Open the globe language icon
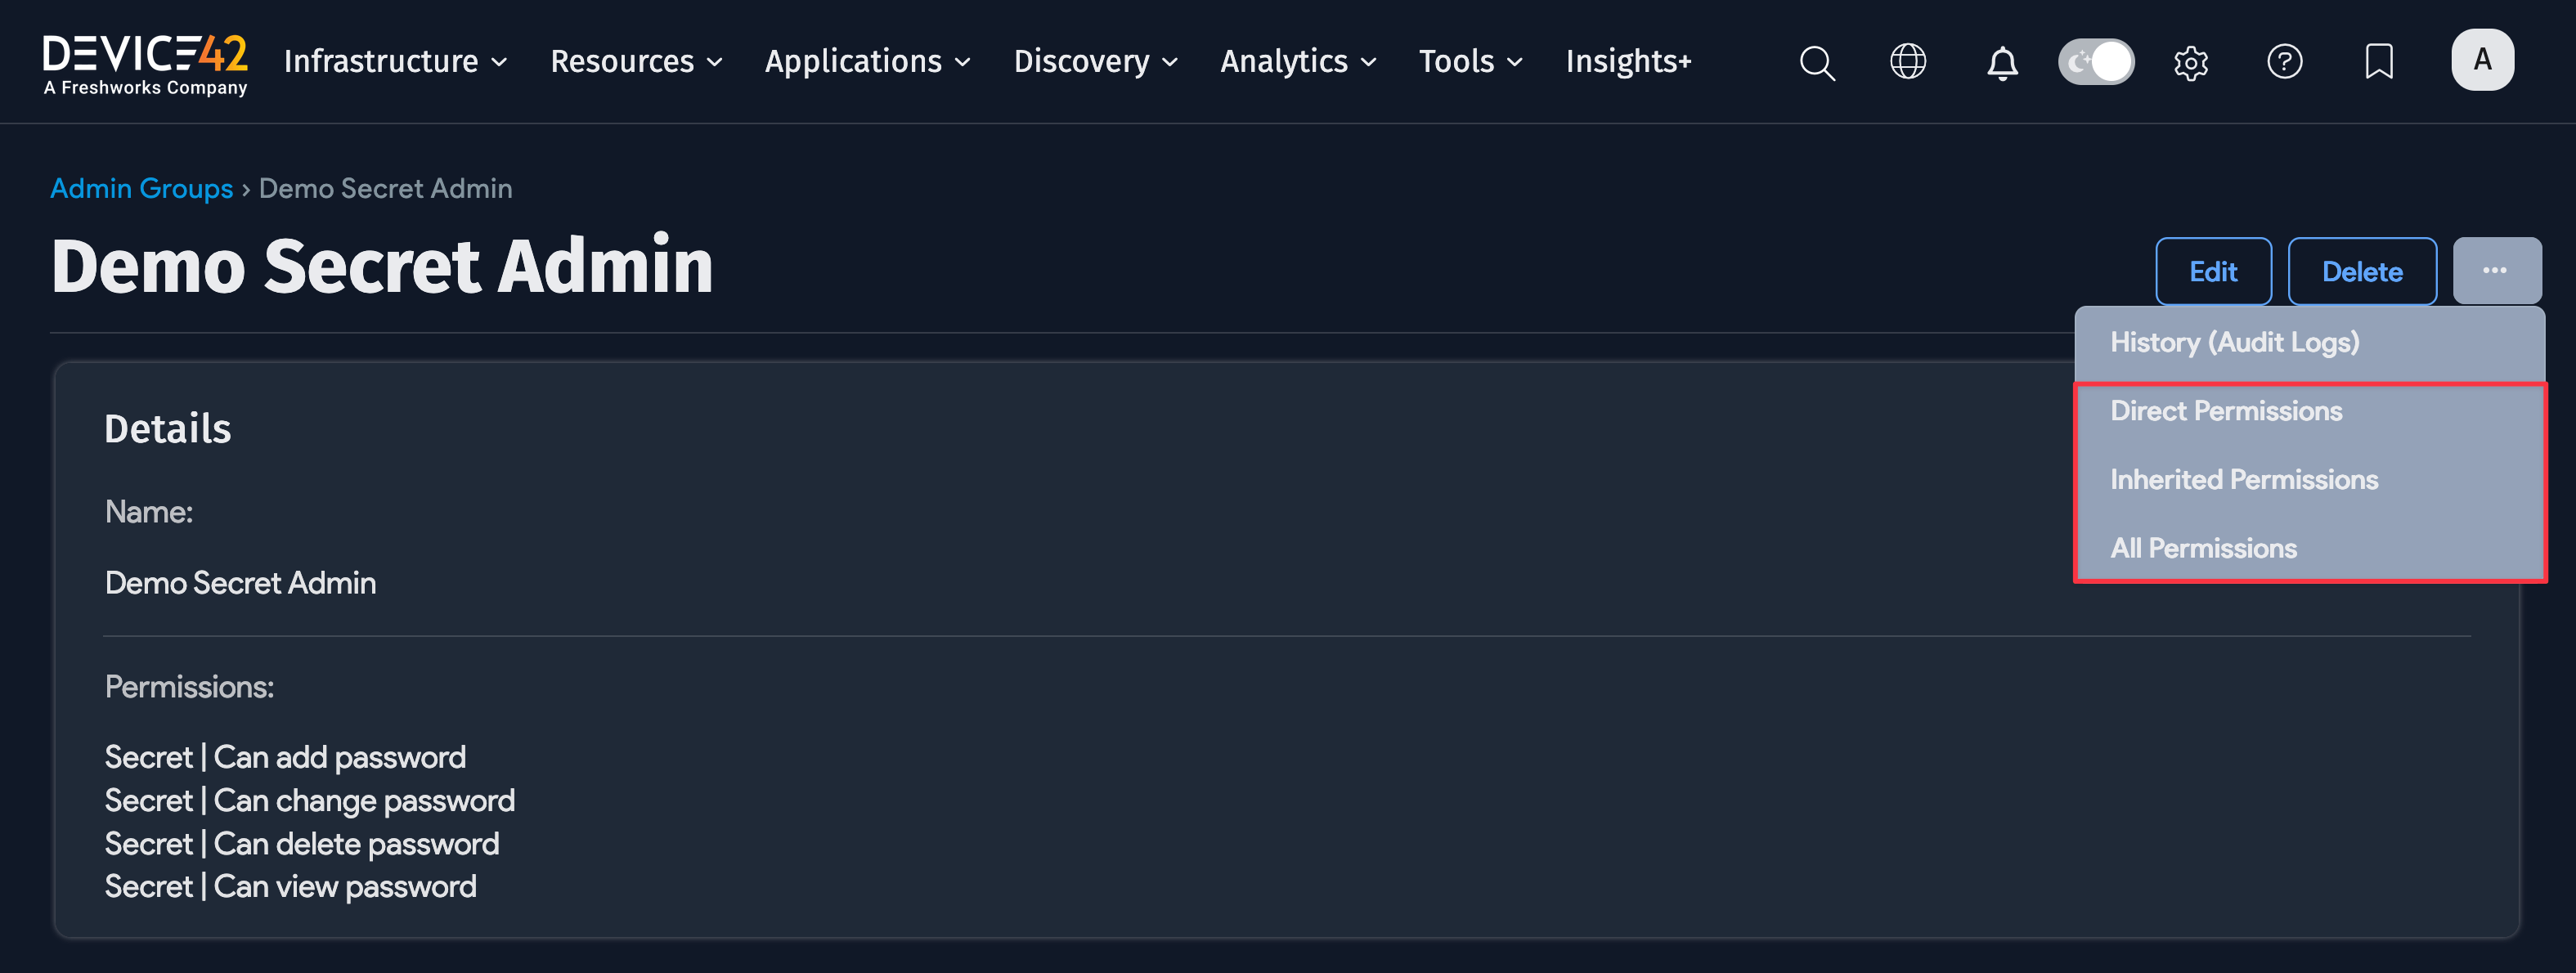 [x=1907, y=62]
